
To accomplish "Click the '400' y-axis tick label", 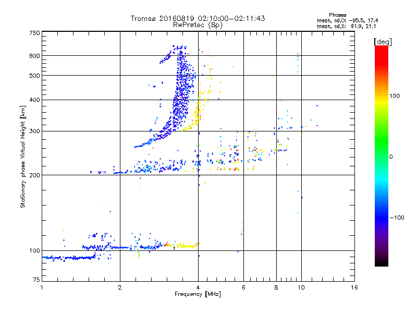I will 34,100.
